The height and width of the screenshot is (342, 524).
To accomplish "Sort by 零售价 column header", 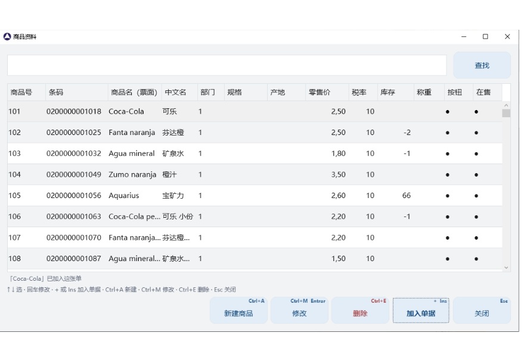I will 327,92.
